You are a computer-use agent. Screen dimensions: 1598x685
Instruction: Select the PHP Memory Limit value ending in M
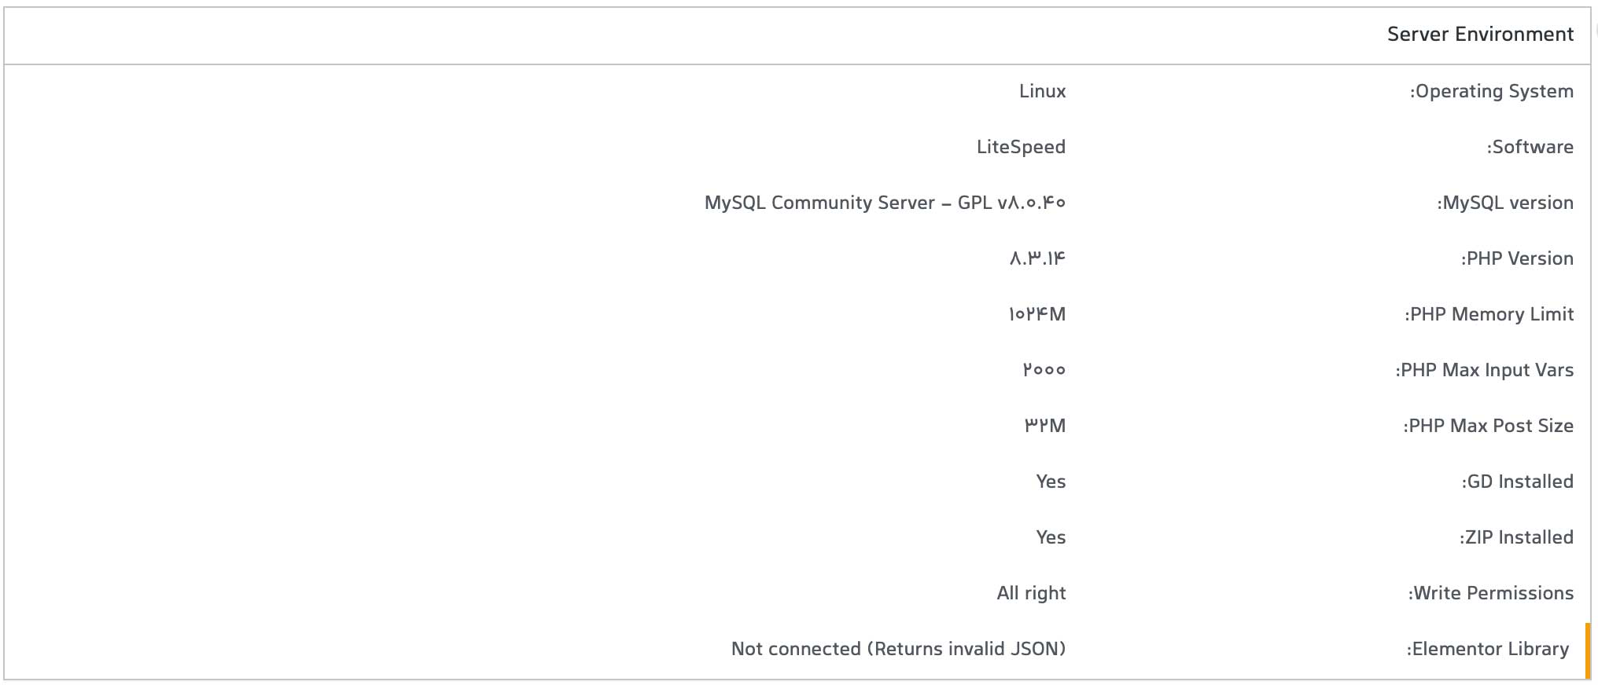1037,315
